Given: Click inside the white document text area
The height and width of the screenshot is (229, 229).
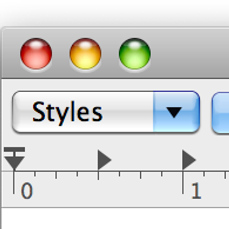Looking at the screenshot, I should 116,219.
